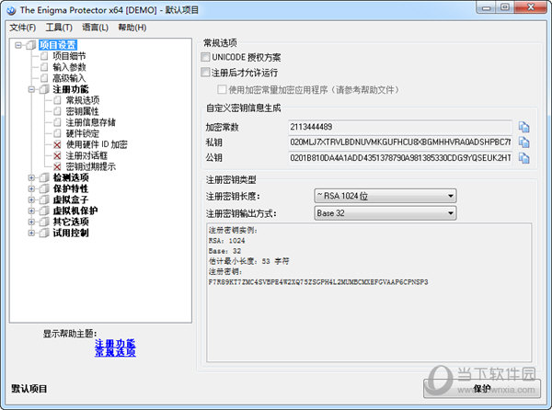Select 使用硬件 ID 加密 in the tree
Image resolution: width=552 pixels, height=410 pixels.
[97, 144]
